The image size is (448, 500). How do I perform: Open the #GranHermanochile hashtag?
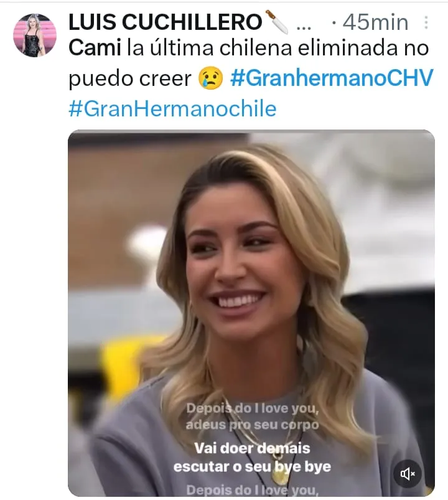pos(172,109)
